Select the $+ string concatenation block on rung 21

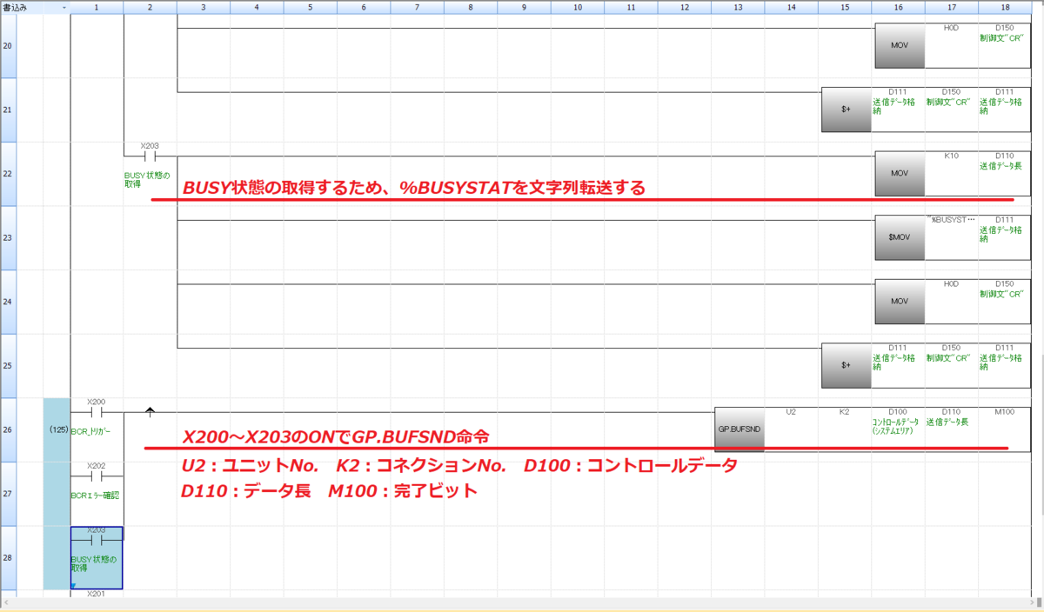846,109
